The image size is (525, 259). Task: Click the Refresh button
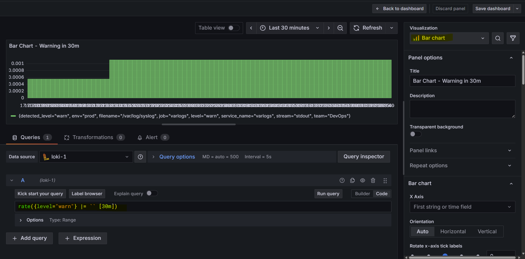[368, 28]
